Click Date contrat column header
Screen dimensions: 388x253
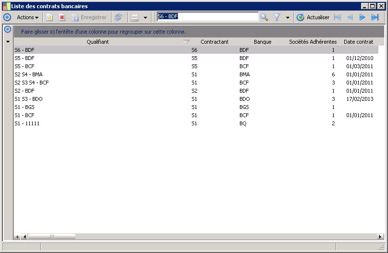click(x=358, y=42)
